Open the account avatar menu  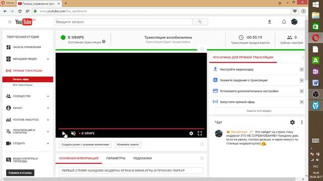(x=294, y=22)
